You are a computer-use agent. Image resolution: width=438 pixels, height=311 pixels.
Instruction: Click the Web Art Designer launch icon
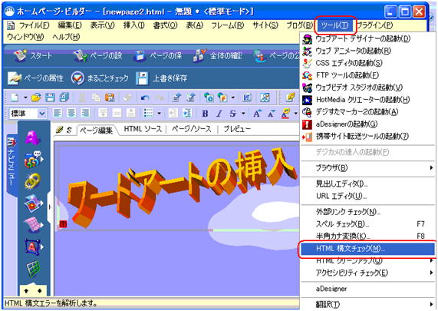tap(308, 39)
